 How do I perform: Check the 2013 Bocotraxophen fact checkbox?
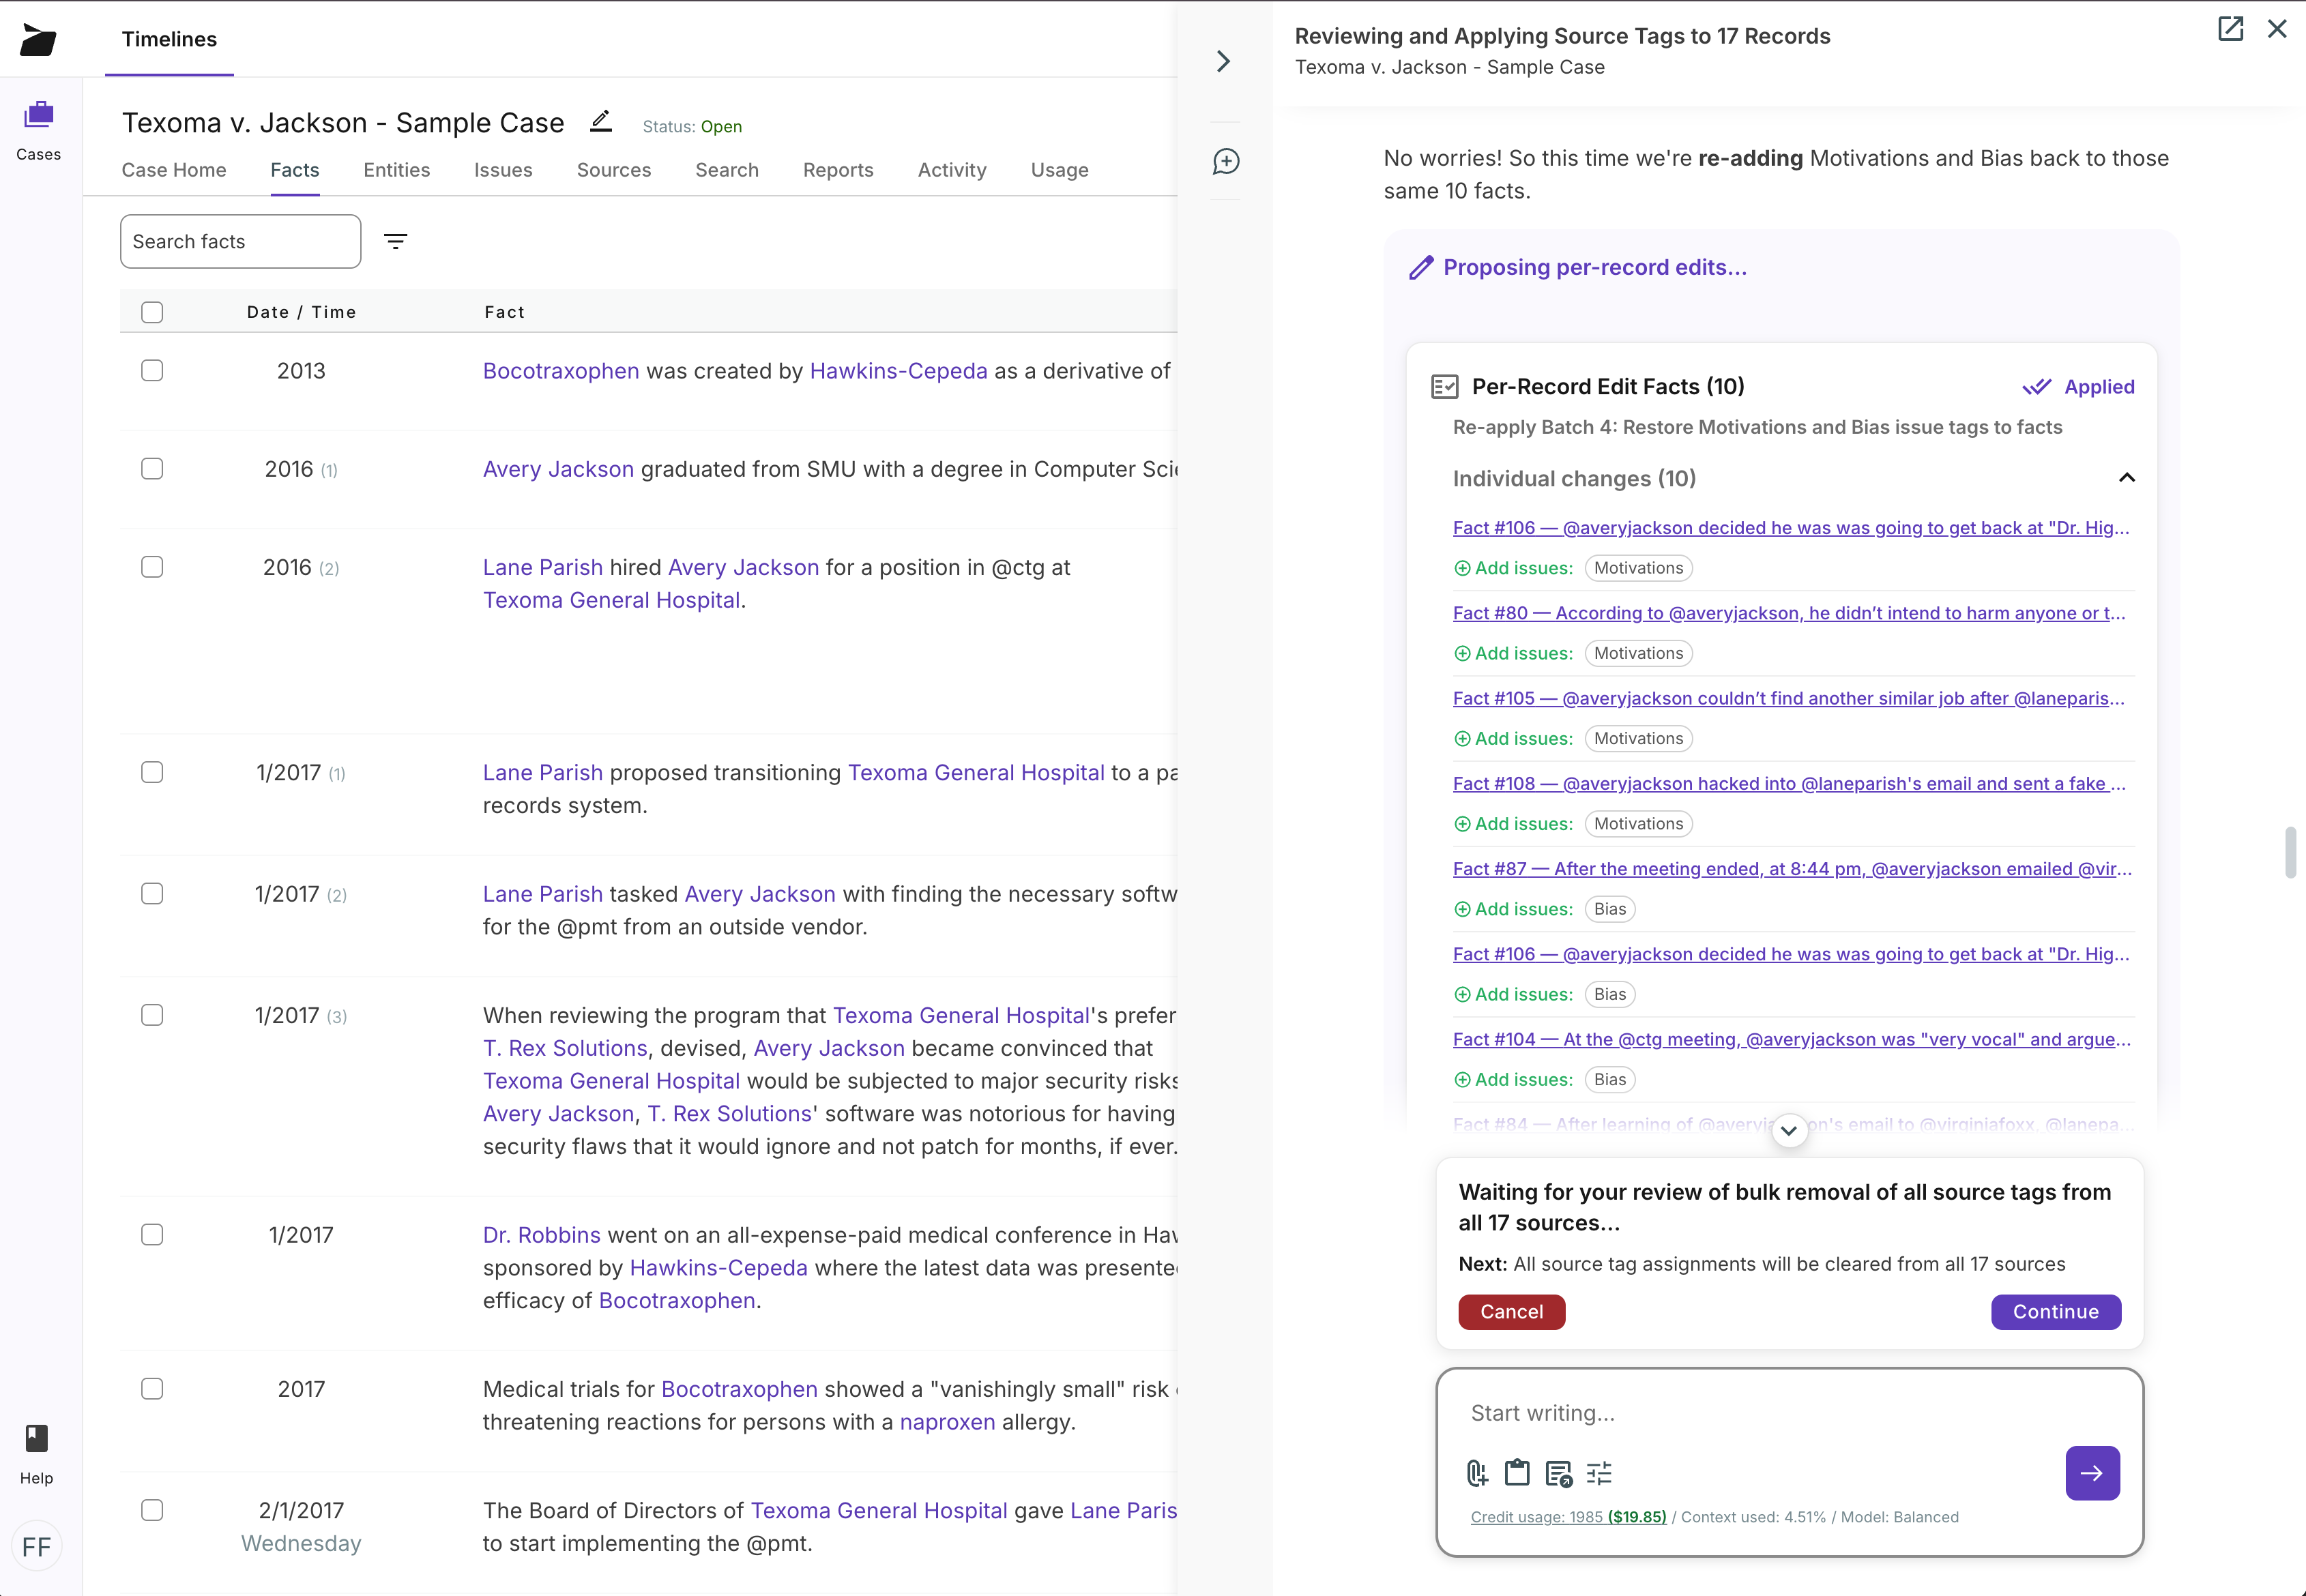pyautogui.click(x=152, y=371)
